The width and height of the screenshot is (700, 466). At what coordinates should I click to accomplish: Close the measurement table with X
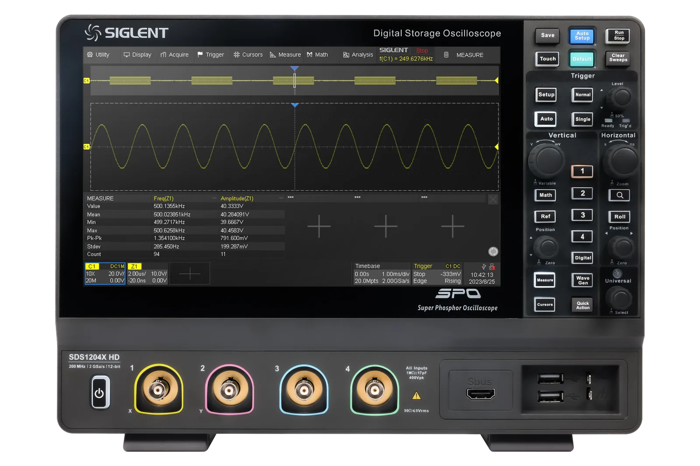(x=493, y=199)
